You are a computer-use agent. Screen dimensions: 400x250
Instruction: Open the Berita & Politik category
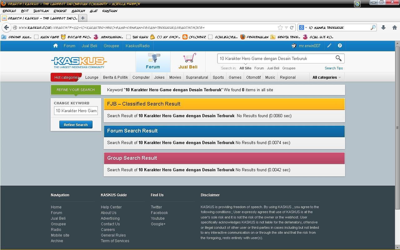pos(115,77)
